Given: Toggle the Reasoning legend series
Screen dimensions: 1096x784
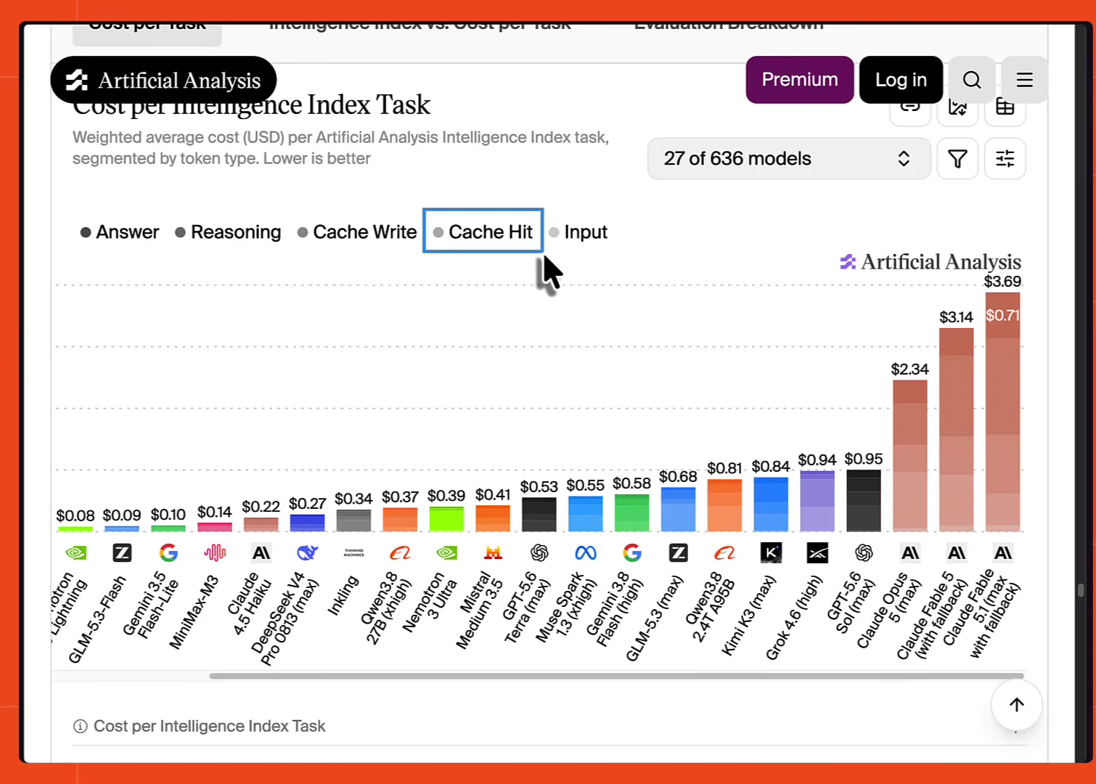Looking at the screenshot, I should [228, 232].
